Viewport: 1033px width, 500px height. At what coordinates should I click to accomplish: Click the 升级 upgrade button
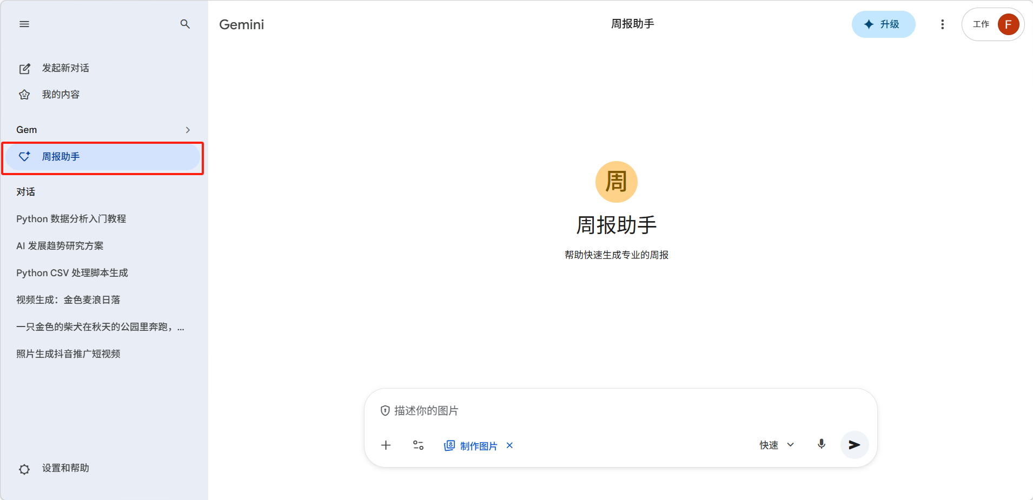pyautogui.click(x=883, y=24)
